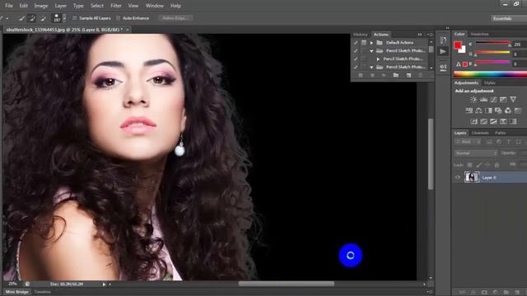Toggle checkmark for nested Pencil Sketch action
527x296 pixels.
pos(356,59)
